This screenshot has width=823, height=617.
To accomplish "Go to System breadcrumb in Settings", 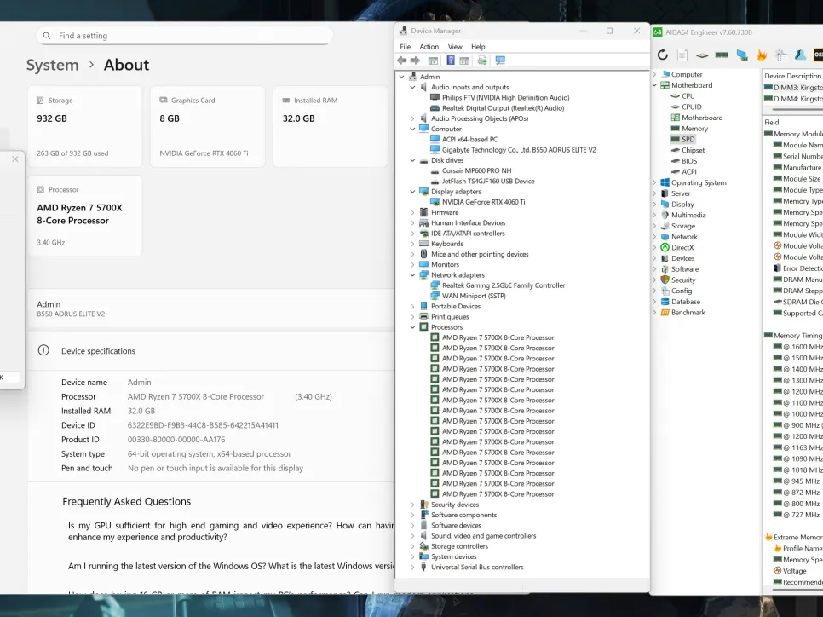I will click(x=53, y=65).
